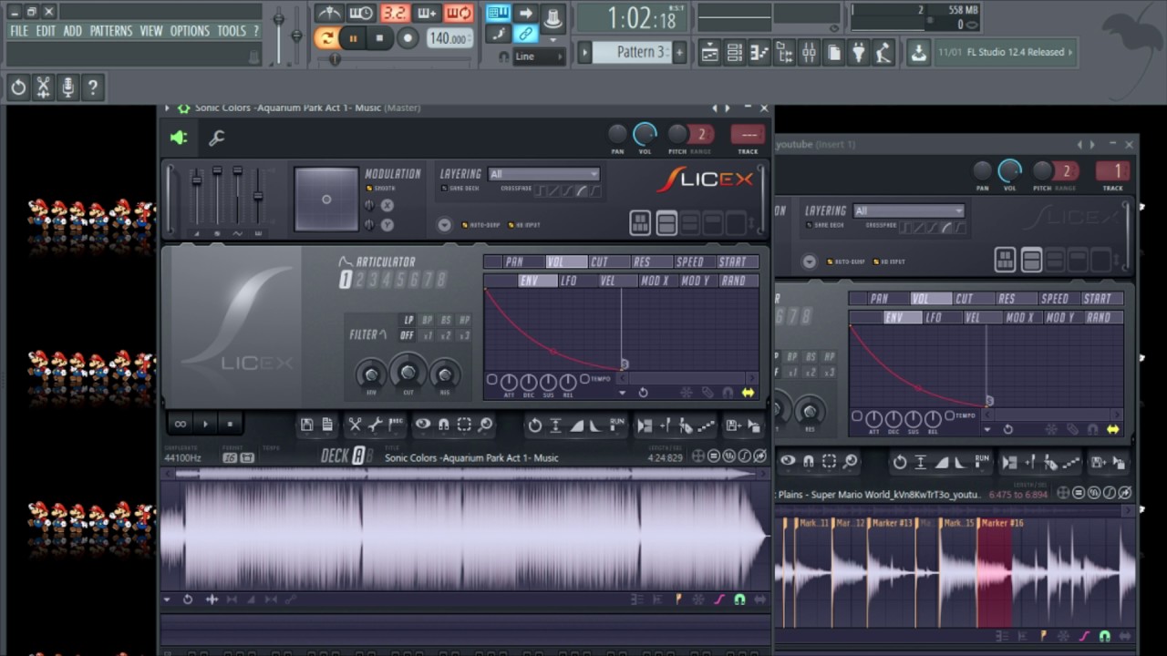Open the 'All' layering dropdown in youtube window

click(x=908, y=210)
